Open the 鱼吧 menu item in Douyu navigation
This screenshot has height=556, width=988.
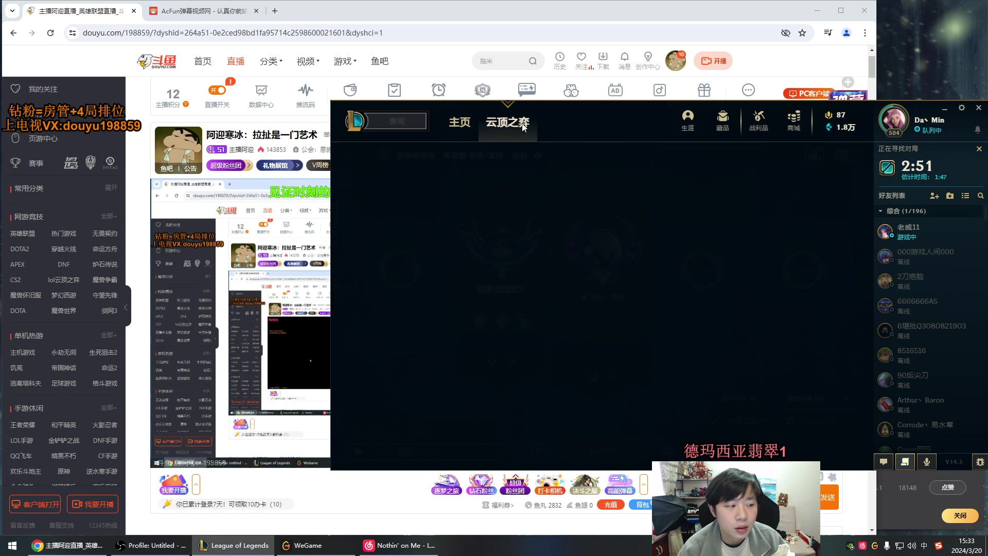click(380, 61)
